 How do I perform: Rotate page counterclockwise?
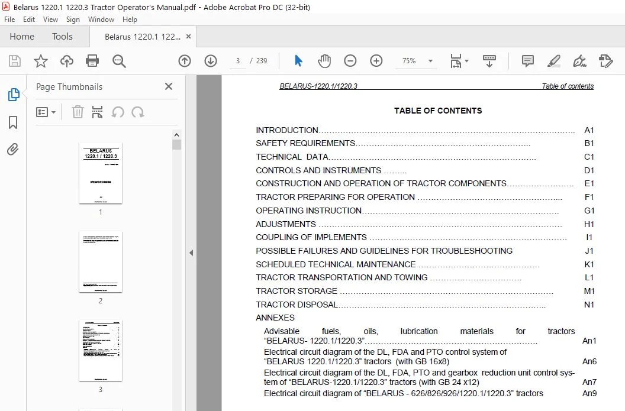(x=118, y=112)
